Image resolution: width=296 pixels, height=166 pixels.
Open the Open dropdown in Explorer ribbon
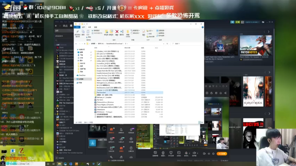pos(150,30)
